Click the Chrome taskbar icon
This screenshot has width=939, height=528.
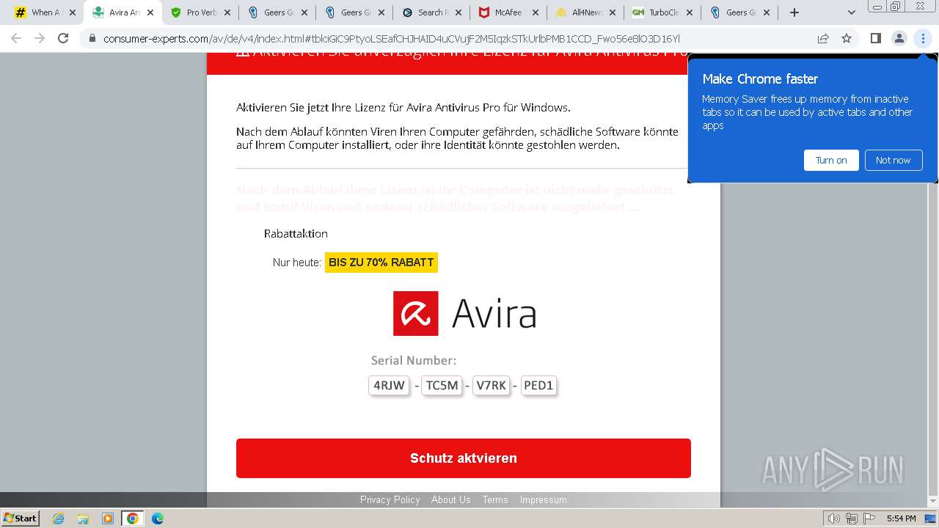[x=133, y=518]
